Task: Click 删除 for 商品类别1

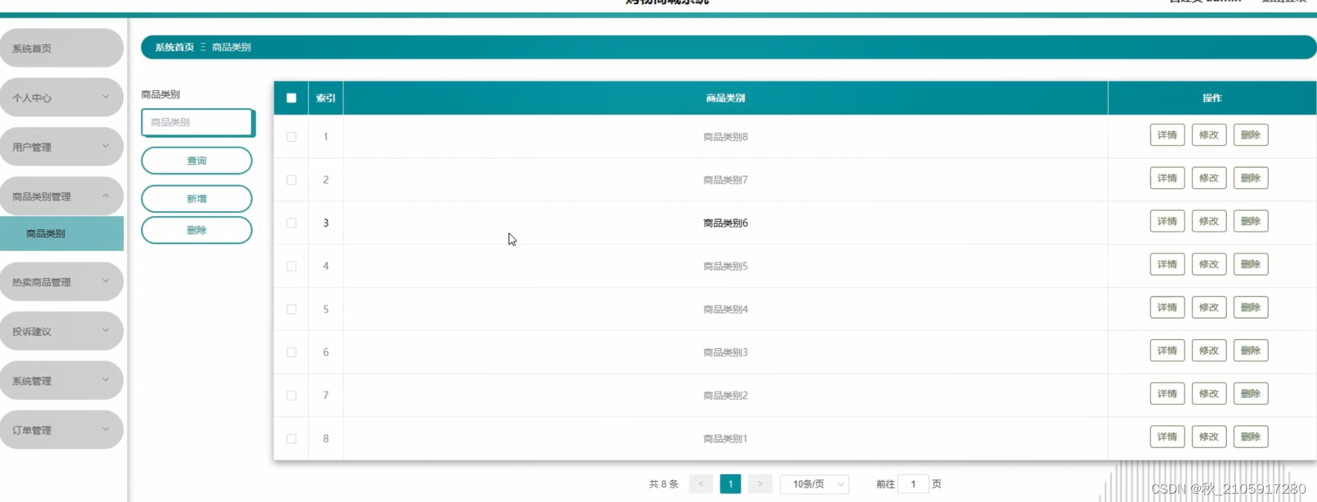Action: pos(1251,437)
